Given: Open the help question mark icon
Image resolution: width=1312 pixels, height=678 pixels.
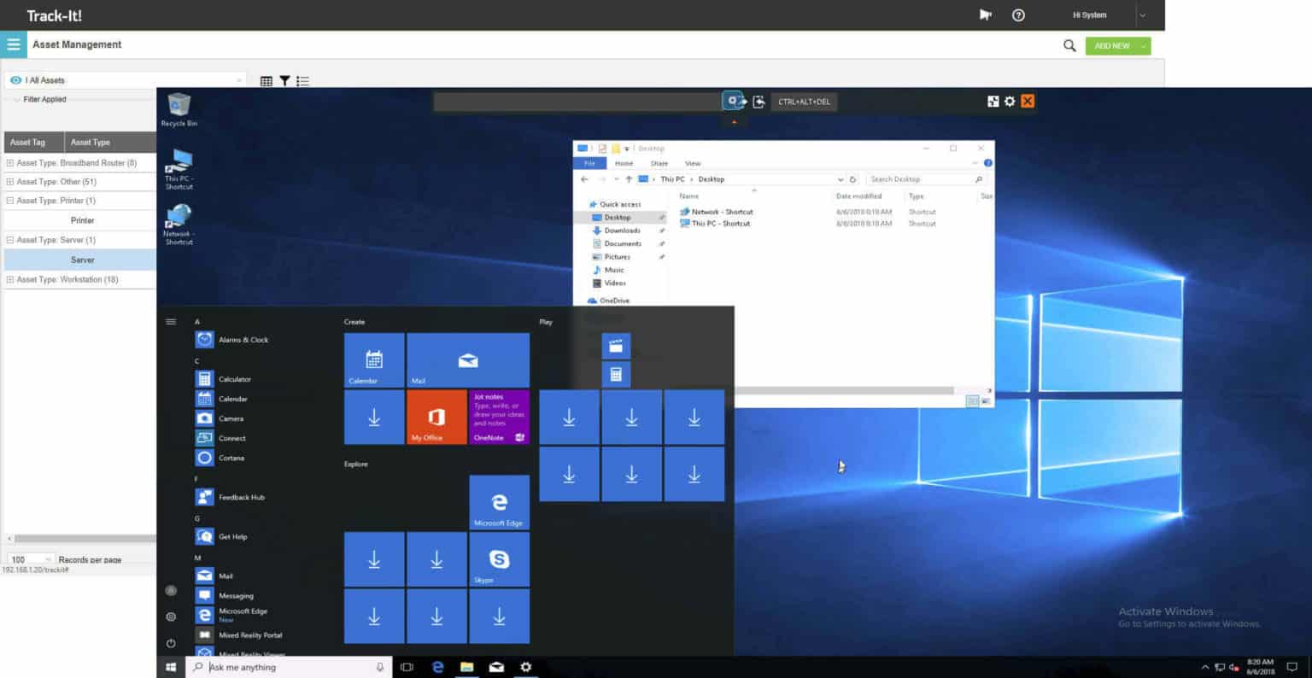Looking at the screenshot, I should click(1018, 15).
